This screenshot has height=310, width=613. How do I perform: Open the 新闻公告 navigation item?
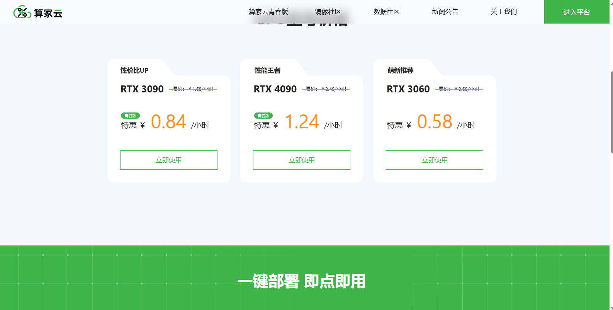[x=445, y=12]
